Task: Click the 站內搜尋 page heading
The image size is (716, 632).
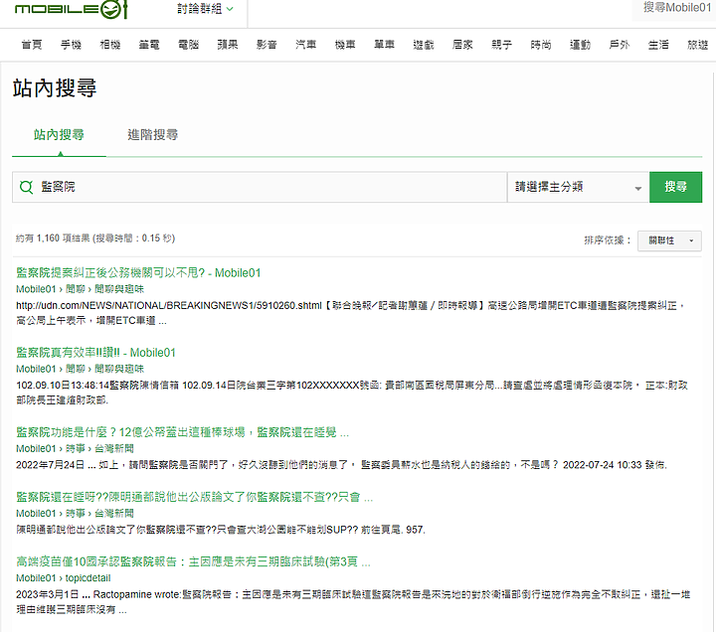Action: [x=55, y=88]
